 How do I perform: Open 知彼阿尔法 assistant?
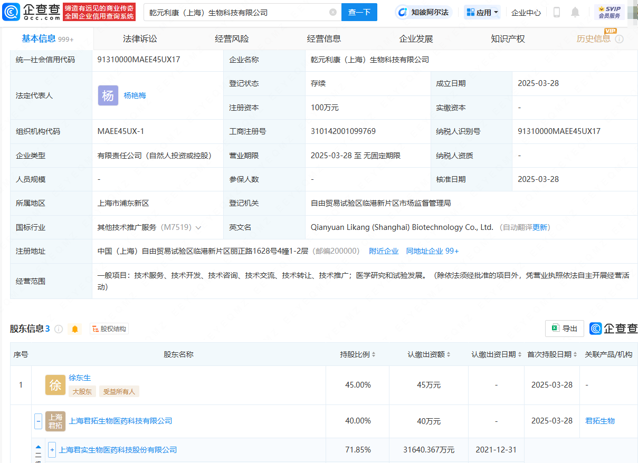tap(424, 12)
